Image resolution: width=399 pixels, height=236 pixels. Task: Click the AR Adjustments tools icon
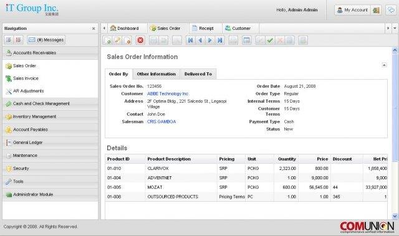(x=9, y=91)
